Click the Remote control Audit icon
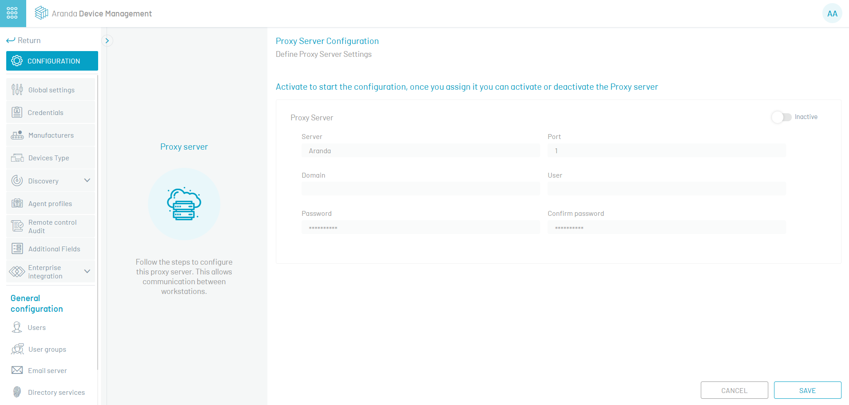Image resolution: width=849 pixels, height=405 pixels. click(x=17, y=226)
